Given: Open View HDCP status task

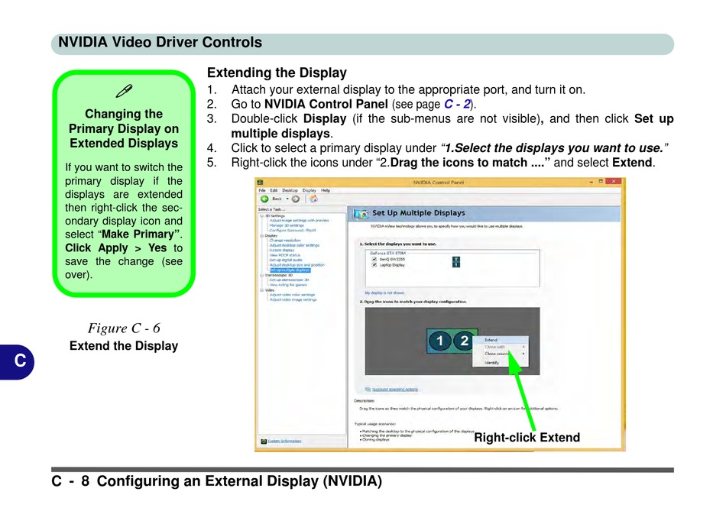Looking at the screenshot, I should [x=285, y=255].
